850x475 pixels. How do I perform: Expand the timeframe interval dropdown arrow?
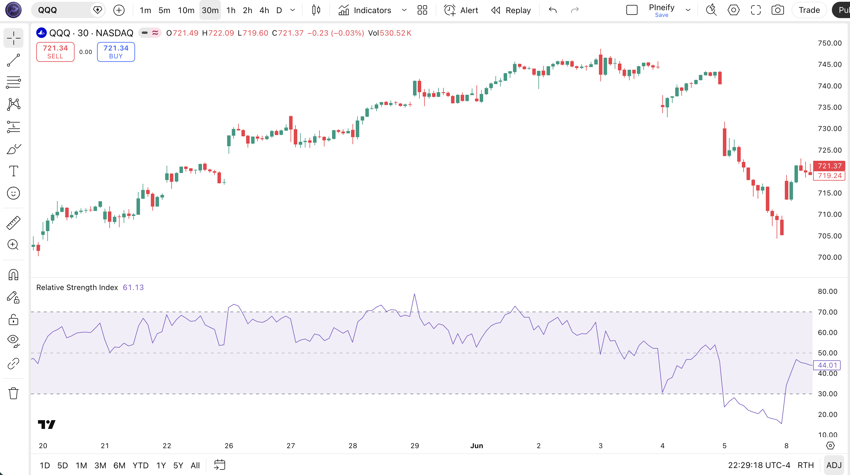point(292,10)
